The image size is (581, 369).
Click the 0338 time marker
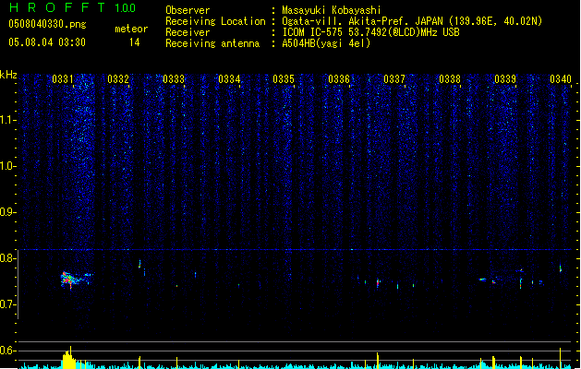click(450, 79)
